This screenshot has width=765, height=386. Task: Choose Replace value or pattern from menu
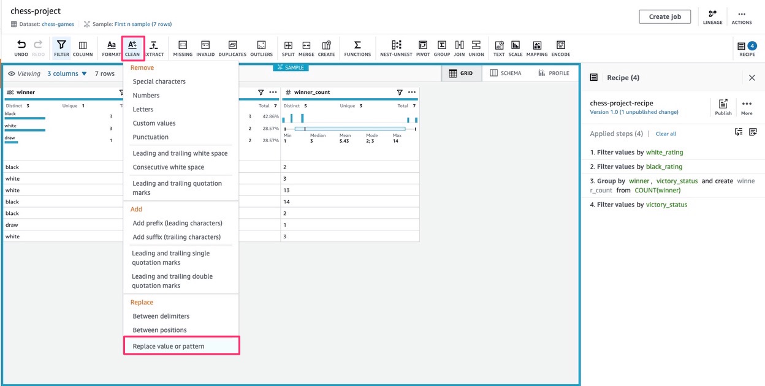[x=169, y=345]
